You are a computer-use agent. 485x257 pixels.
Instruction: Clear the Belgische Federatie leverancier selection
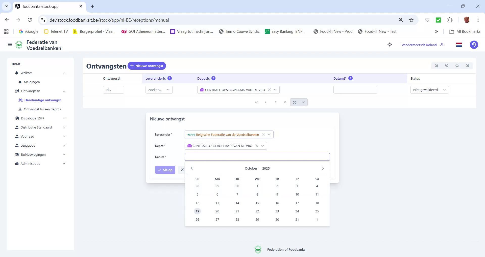[263, 134]
